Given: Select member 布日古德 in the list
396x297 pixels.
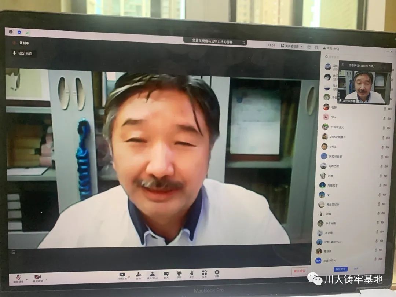Looking at the screenshot, I should click(x=351, y=223).
